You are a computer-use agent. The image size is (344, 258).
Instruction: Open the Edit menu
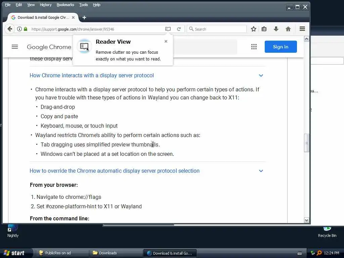click(x=19, y=5)
